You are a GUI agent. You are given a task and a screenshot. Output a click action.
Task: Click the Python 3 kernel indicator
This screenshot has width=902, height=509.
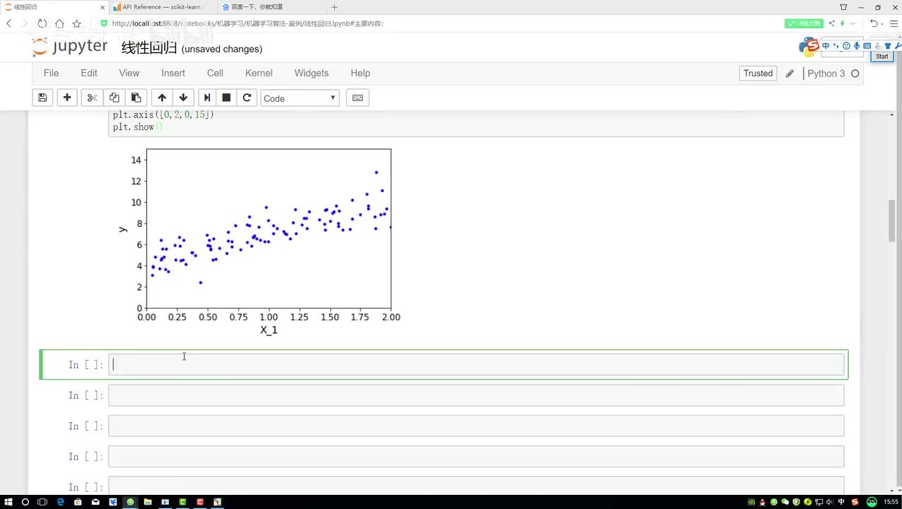(826, 74)
